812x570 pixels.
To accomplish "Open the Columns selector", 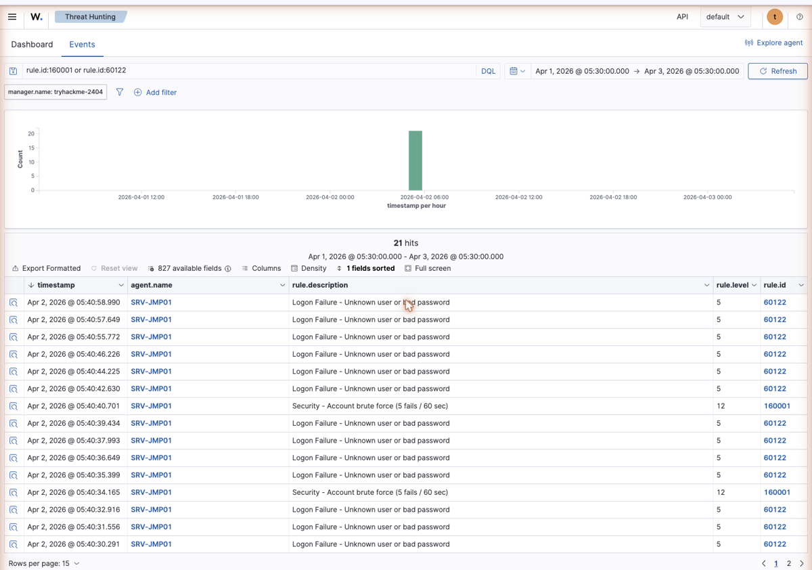I will 261,269.
